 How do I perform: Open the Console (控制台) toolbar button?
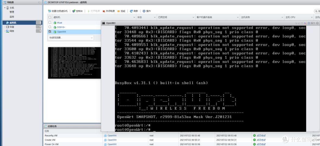74,11
